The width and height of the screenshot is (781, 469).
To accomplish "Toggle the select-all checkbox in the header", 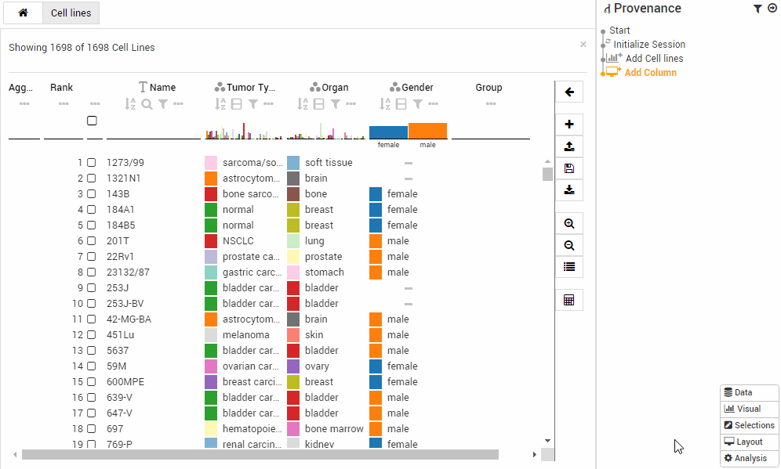I will click(92, 121).
